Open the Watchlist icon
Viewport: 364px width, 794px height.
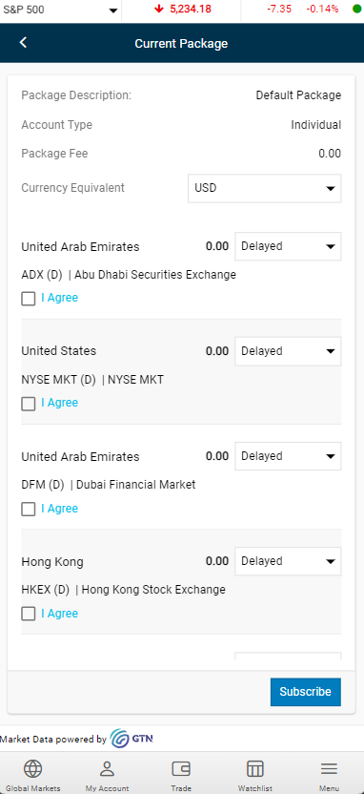pyautogui.click(x=254, y=769)
